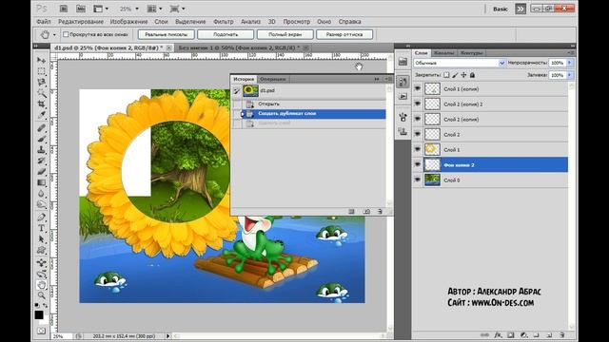
Task: Select the Blur tool
Action: pos(41,193)
